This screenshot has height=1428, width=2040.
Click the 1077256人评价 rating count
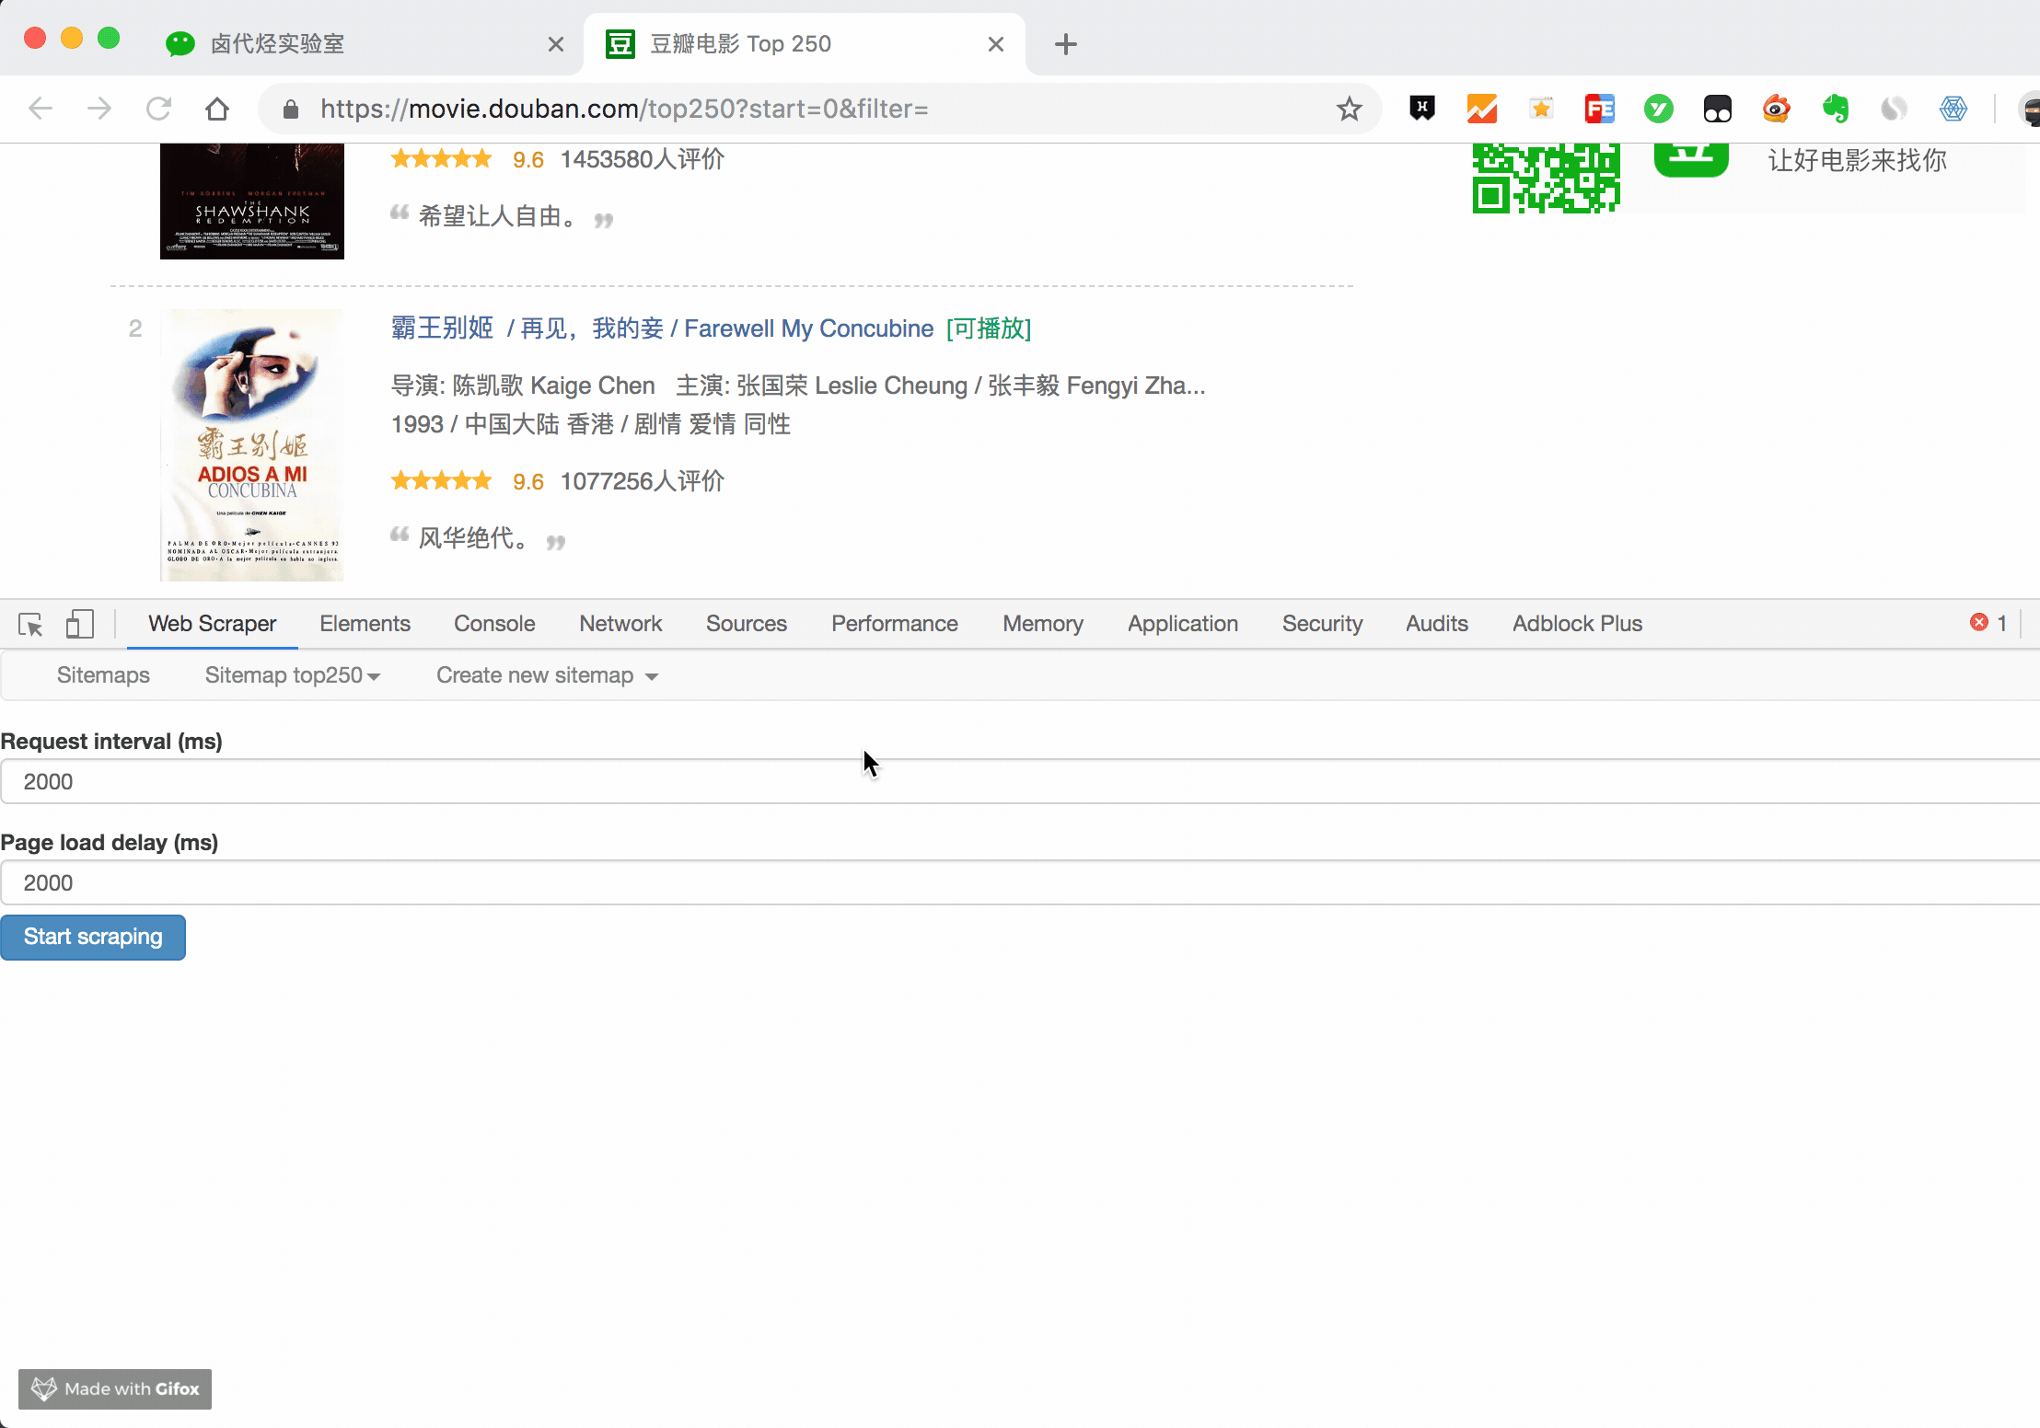(643, 481)
